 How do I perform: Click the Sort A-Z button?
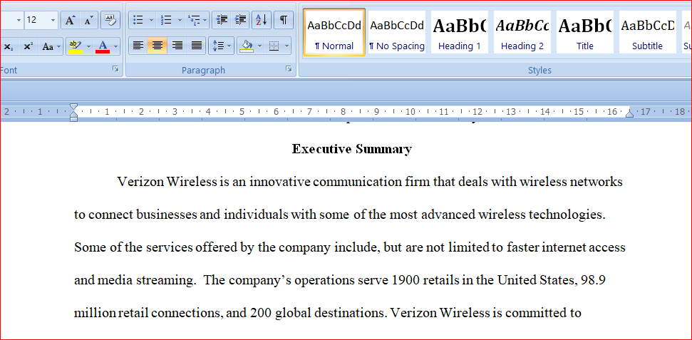coord(262,20)
